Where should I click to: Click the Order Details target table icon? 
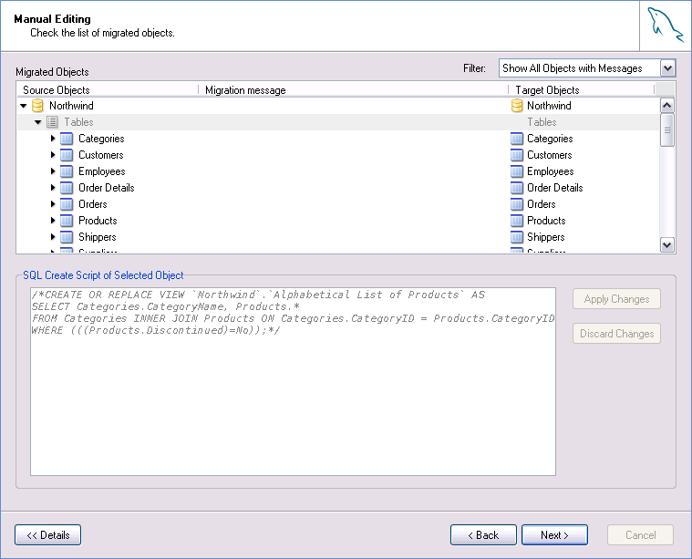(517, 188)
